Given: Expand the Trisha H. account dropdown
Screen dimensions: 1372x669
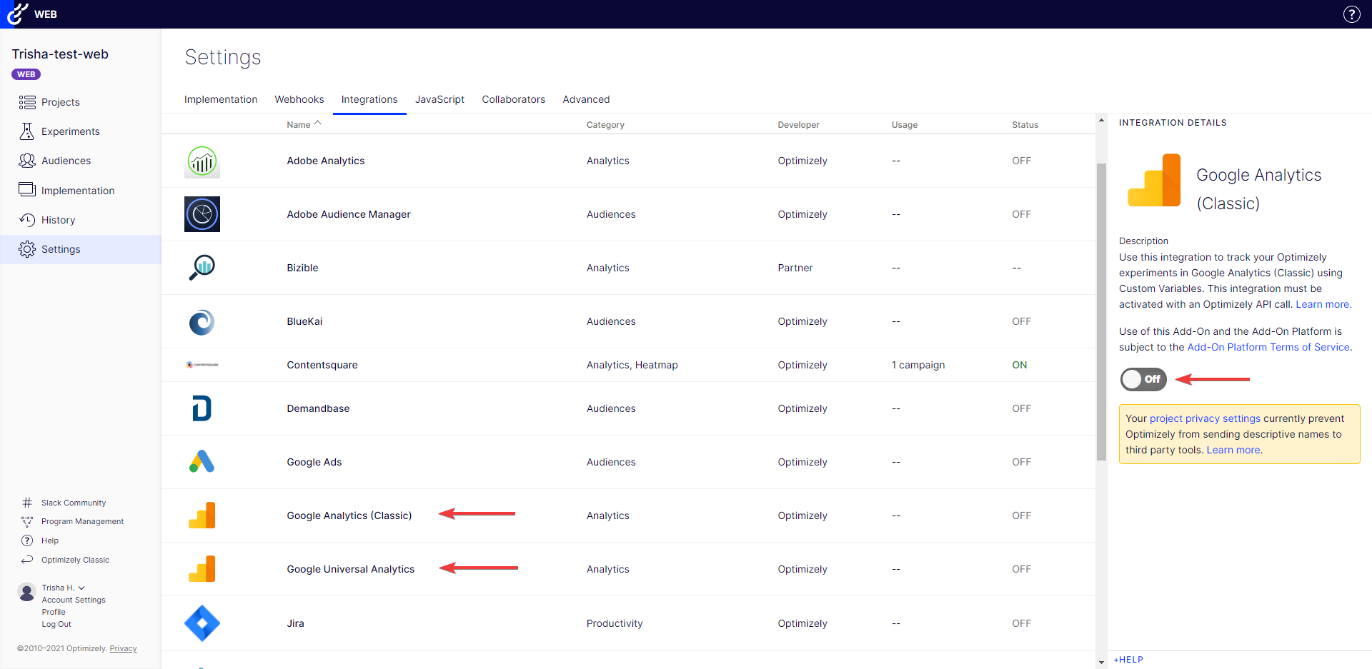Looking at the screenshot, I should [x=81, y=588].
